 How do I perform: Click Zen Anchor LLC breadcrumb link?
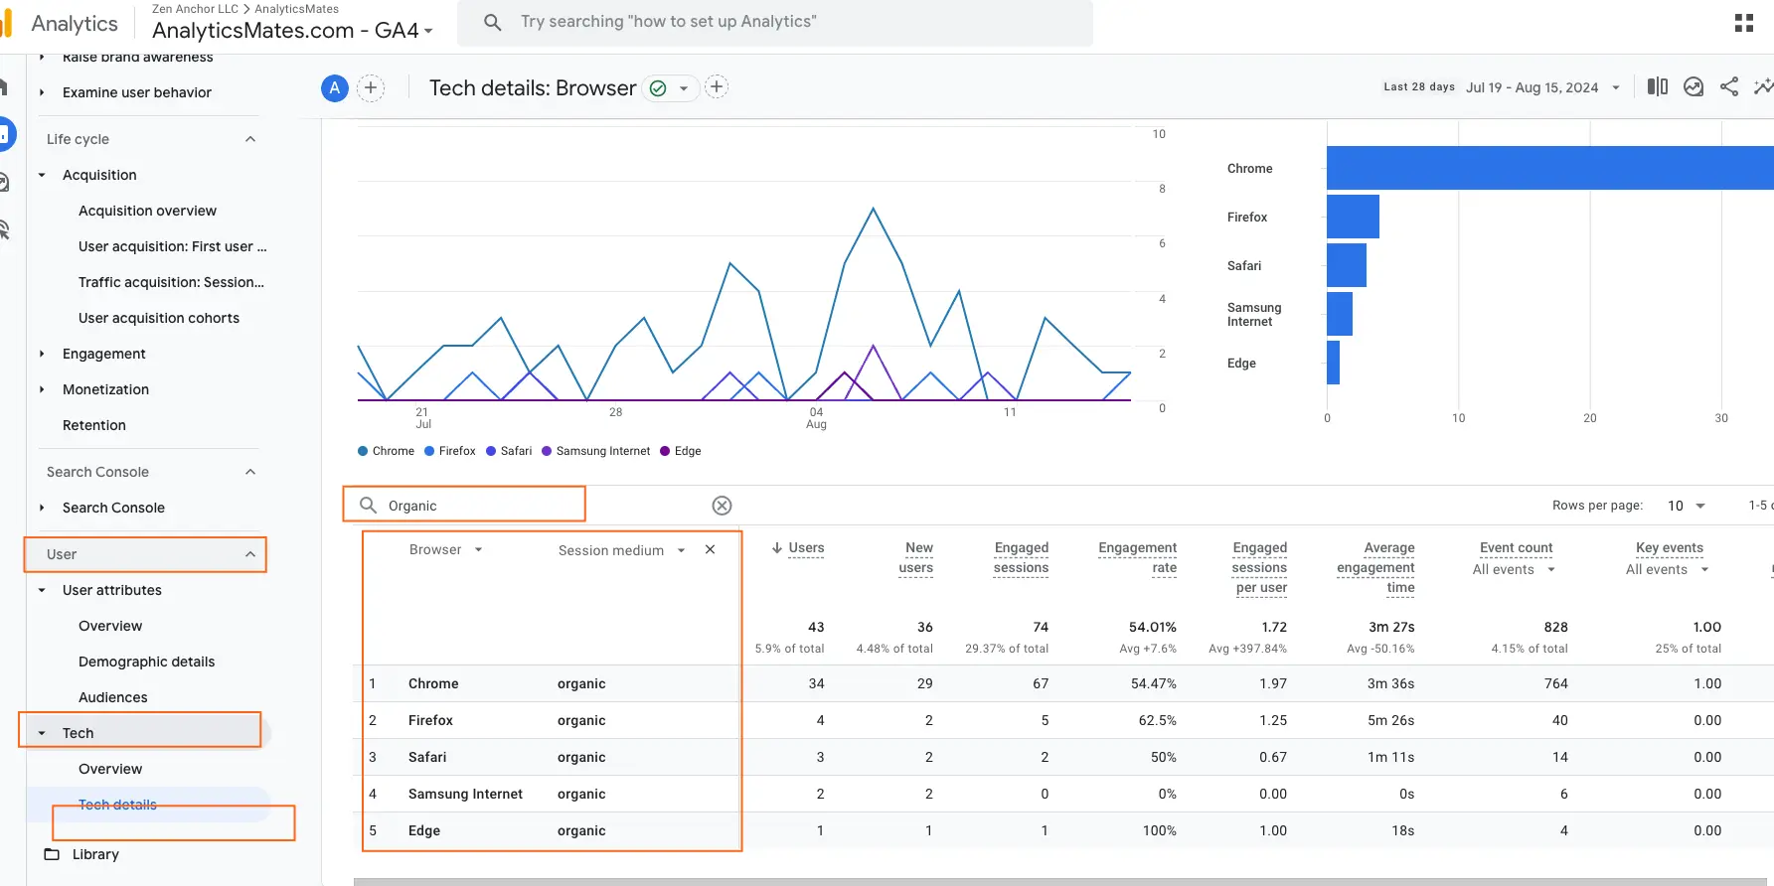point(195,9)
